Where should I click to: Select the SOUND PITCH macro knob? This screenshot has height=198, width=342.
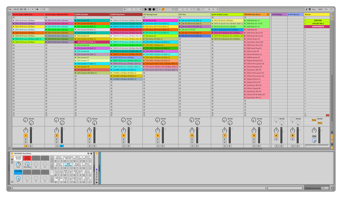pyautogui.click(x=18, y=164)
